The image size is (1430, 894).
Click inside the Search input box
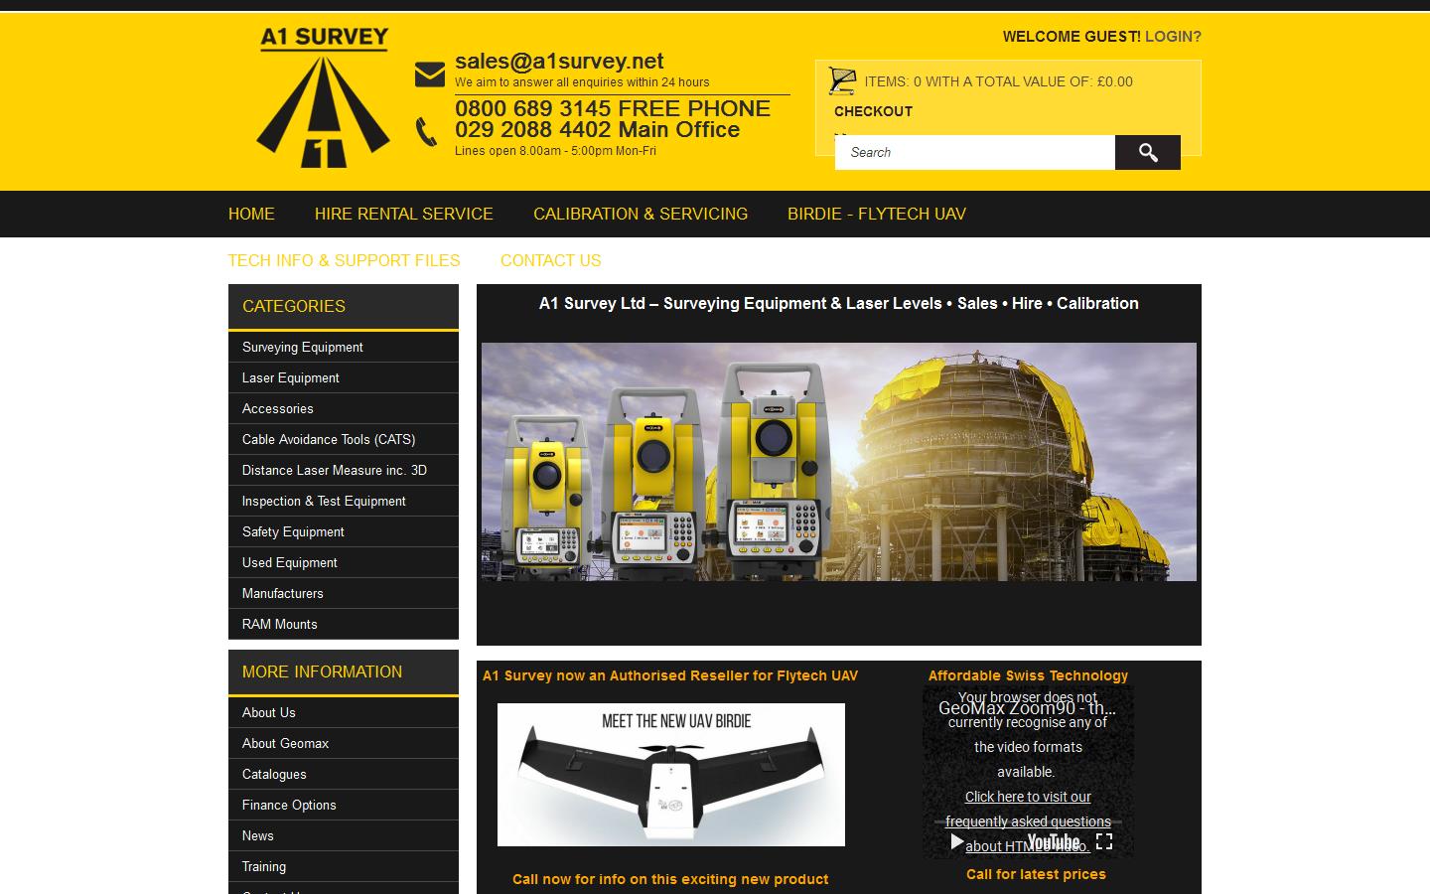click(x=975, y=152)
